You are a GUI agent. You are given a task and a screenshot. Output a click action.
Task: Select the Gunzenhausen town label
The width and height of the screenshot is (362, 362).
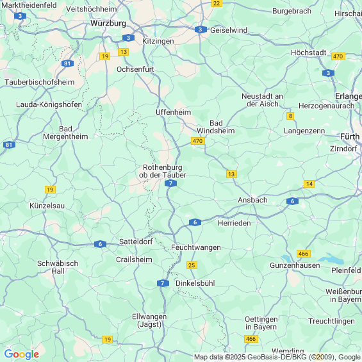pyautogui.click(x=295, y=265)
